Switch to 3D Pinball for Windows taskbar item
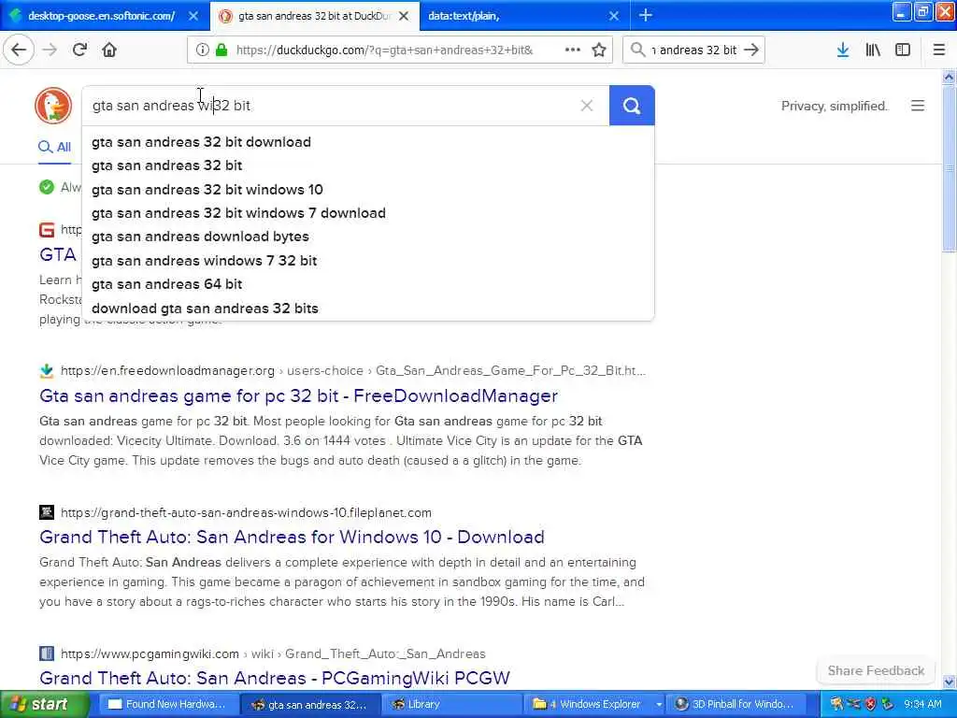 (x=736, y=704)
